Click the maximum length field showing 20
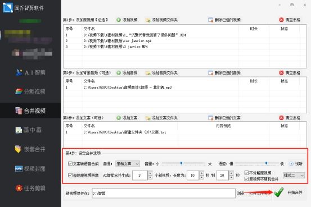 (222, 176)
